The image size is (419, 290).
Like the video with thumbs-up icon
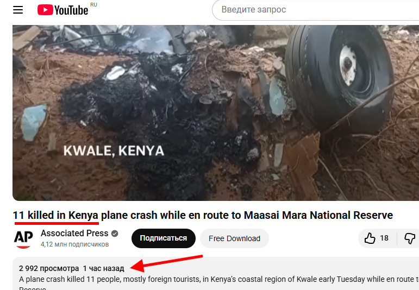point(370,238)
